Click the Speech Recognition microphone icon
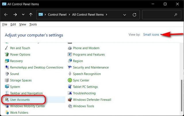This screenshot has height=116, width=184. [70, 74]
